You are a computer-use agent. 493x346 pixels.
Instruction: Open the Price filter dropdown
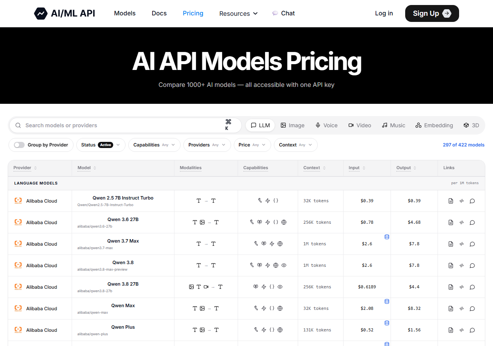click(x=252, y=145)
